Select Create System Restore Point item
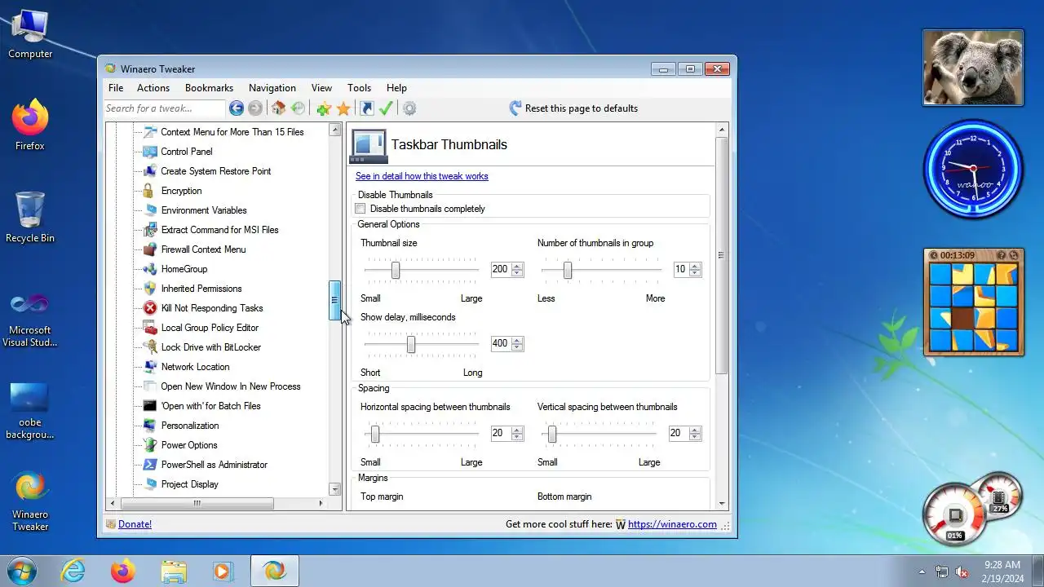Viewport: 1044px width, 587px height. [215, 171]
